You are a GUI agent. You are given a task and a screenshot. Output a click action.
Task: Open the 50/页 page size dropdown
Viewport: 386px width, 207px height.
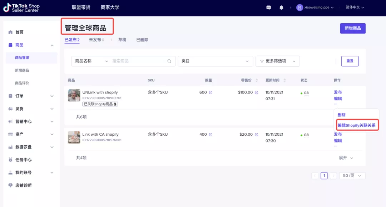pos(352,175)
